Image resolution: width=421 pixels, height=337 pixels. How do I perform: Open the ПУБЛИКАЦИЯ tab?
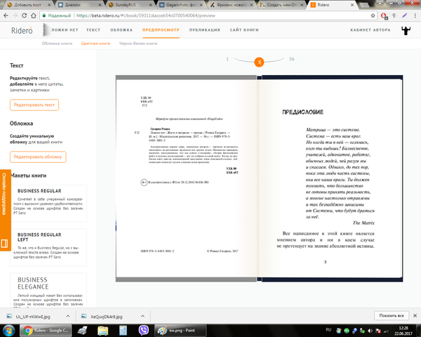[204, 31]
